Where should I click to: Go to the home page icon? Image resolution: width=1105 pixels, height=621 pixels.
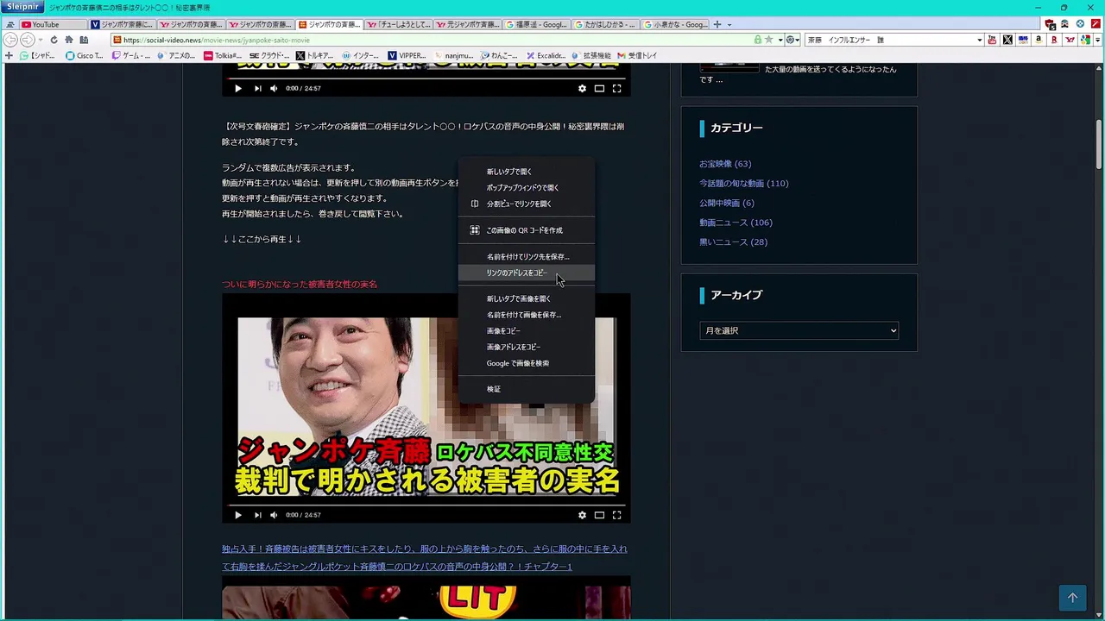click(x=68, y=40)
